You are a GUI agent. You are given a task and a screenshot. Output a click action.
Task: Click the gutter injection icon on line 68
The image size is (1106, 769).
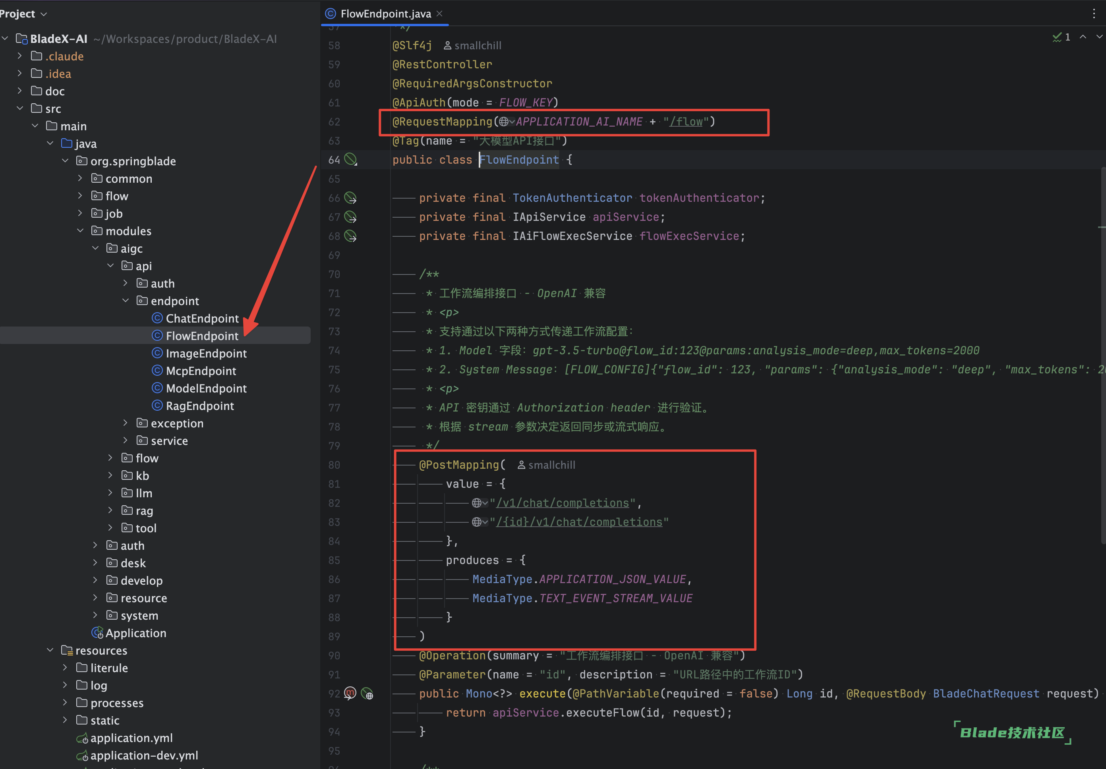pyautogui.click(x=351, y=236)
